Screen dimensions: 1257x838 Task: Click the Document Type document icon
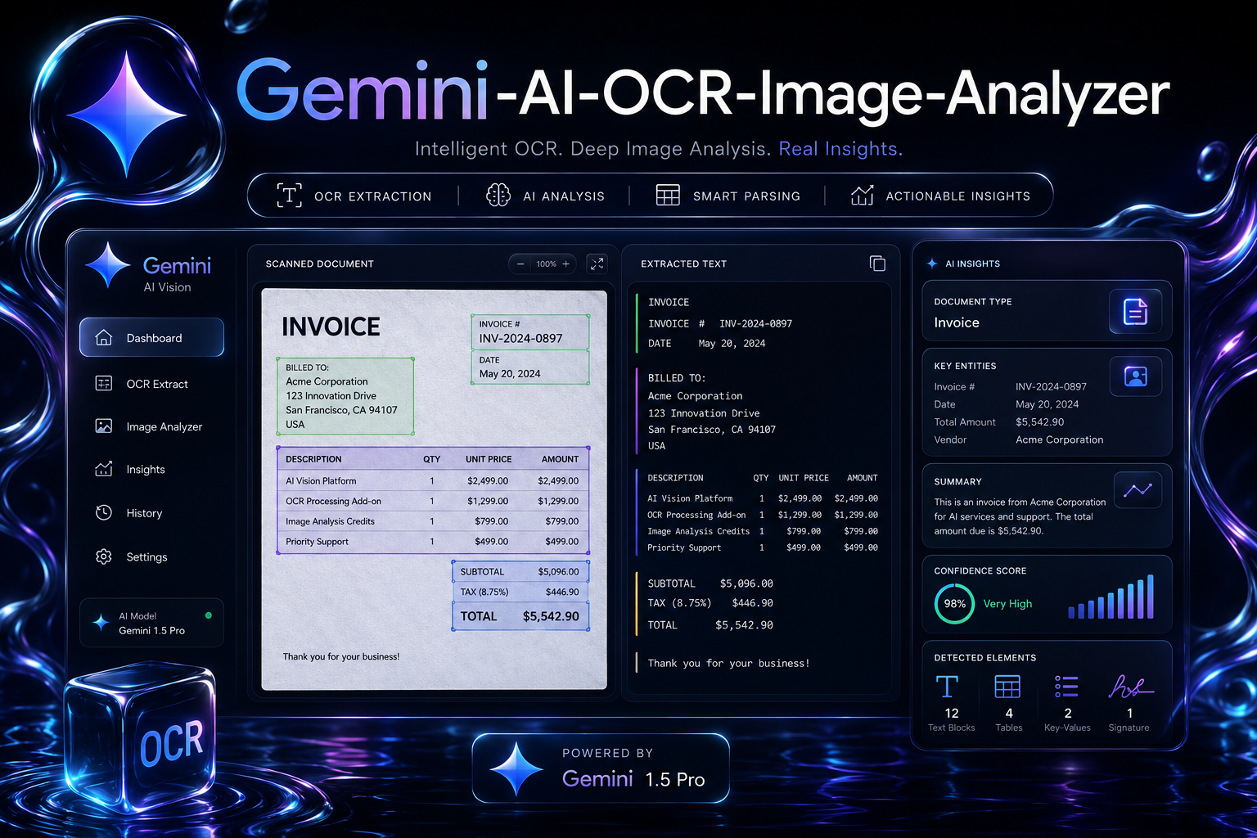(x=1136, y=311)
